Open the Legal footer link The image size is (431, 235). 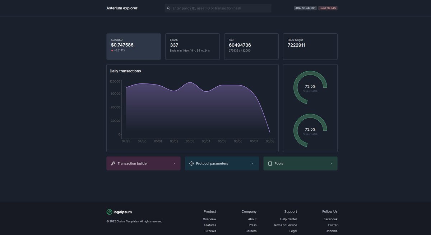point(293,231)
